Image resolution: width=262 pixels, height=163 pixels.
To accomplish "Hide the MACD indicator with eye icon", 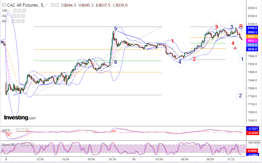I will click(x=18, y=130).
